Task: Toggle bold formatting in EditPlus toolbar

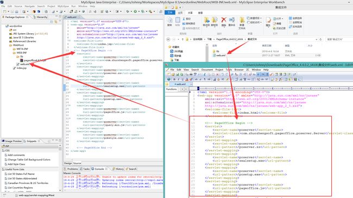Action: [174, 79]
